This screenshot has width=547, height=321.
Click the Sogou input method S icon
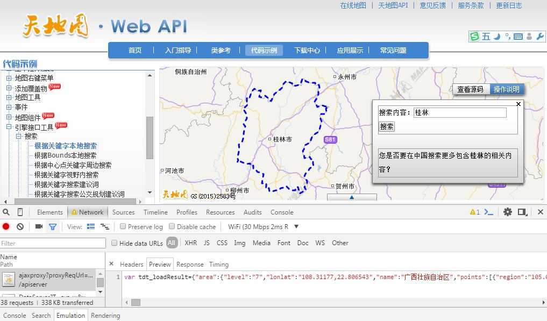474,36
